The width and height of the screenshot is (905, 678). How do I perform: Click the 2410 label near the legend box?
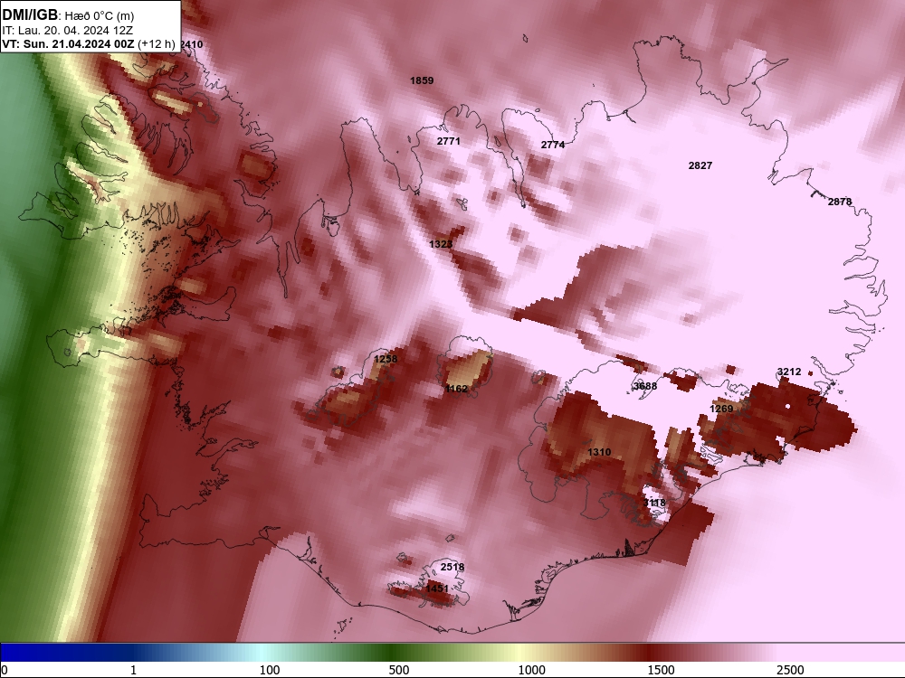192,44
